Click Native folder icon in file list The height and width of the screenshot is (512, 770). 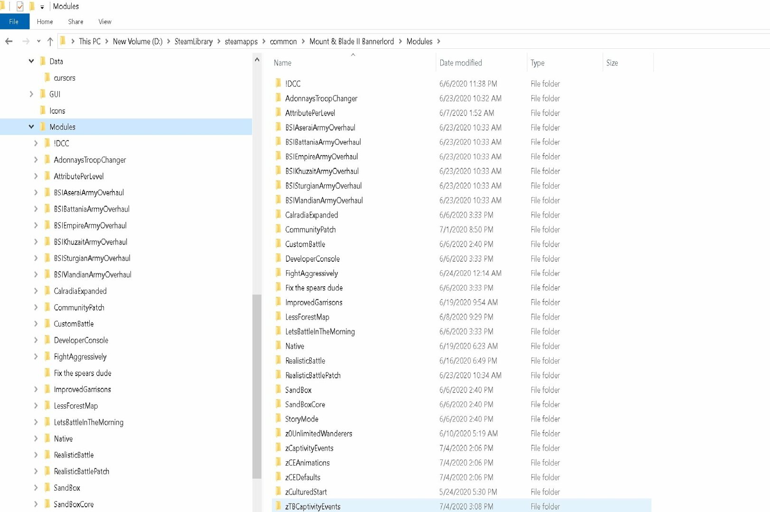[278, 346]
